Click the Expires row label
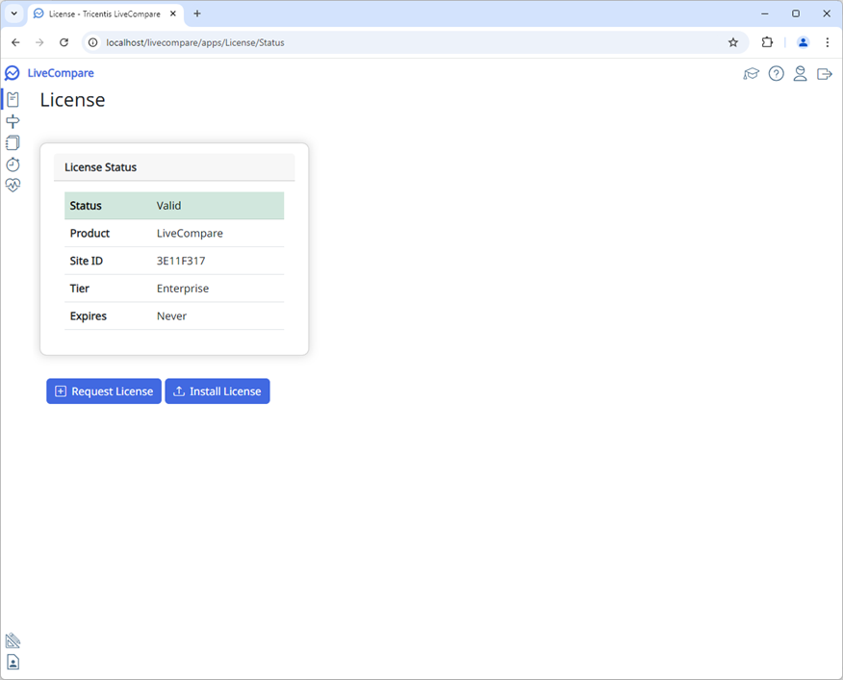The image size is (843, 680). tap(89, 316)
